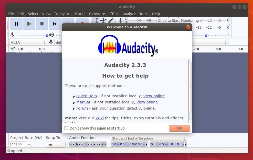Check 'Don't show this again at start up'
Viewport: 253px width, 160px height.
[x=66, y=128]
